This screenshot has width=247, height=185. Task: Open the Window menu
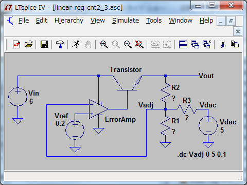click(181, 21)
